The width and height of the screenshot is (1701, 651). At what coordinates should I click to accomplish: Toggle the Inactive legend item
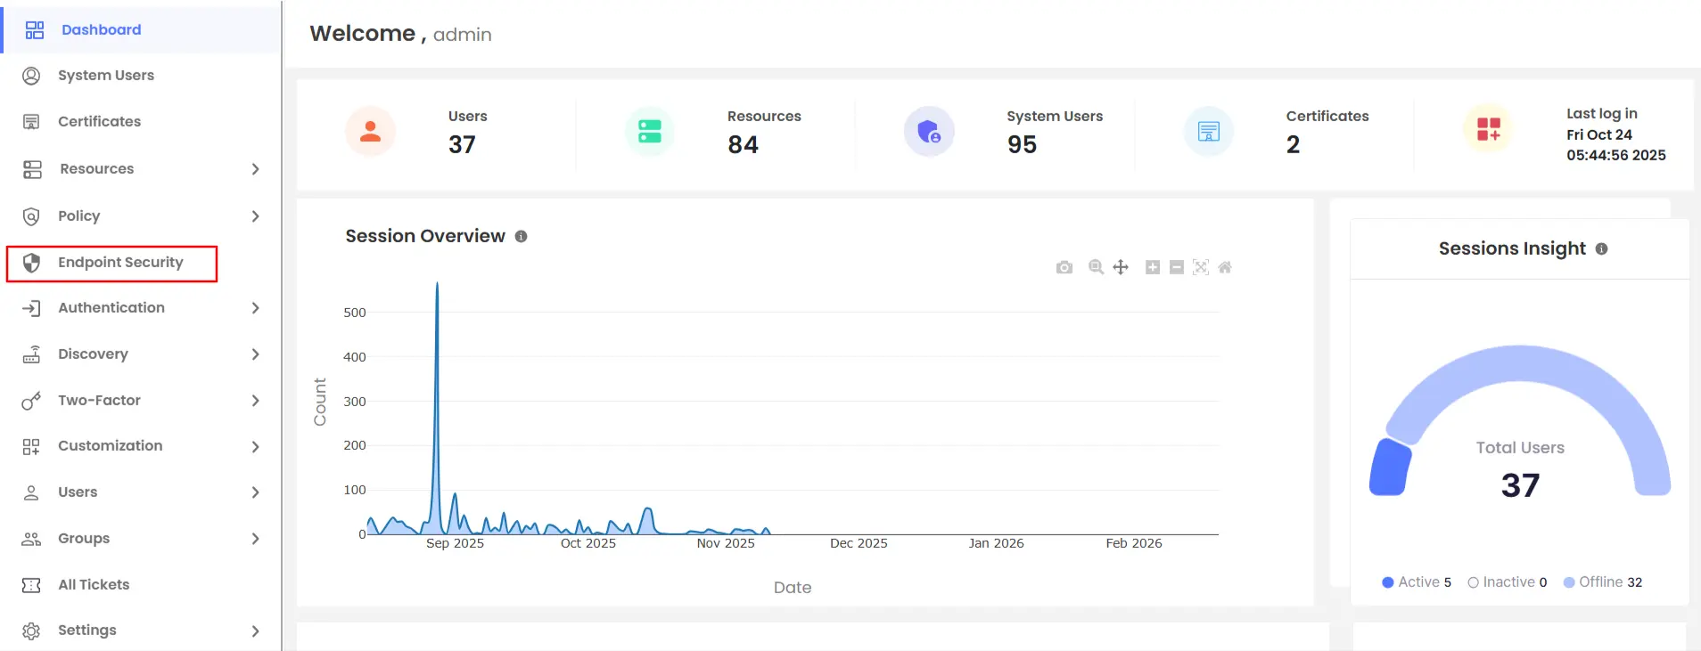point(1507,582)
